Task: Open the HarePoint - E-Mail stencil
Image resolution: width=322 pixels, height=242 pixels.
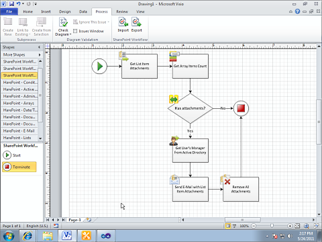Action: pyautogui.click(x=19, y=131)
